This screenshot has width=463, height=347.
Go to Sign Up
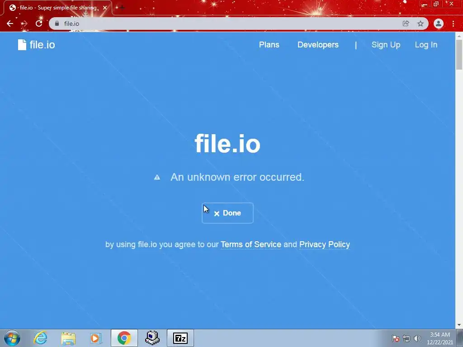pyautogui.click(x=386, y=45)
